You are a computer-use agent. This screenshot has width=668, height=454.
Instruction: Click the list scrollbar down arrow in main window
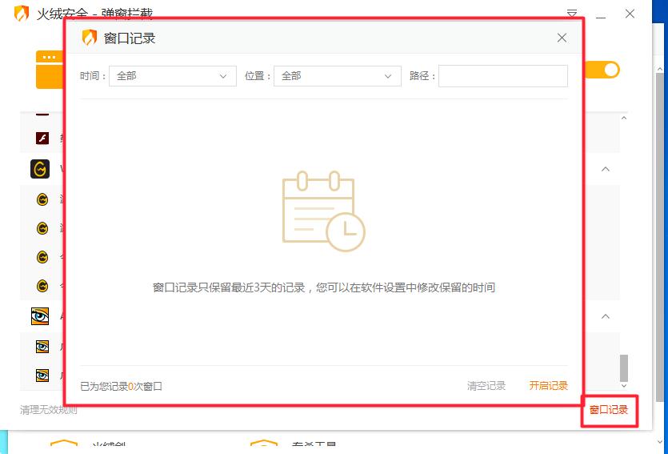(624, 385)
